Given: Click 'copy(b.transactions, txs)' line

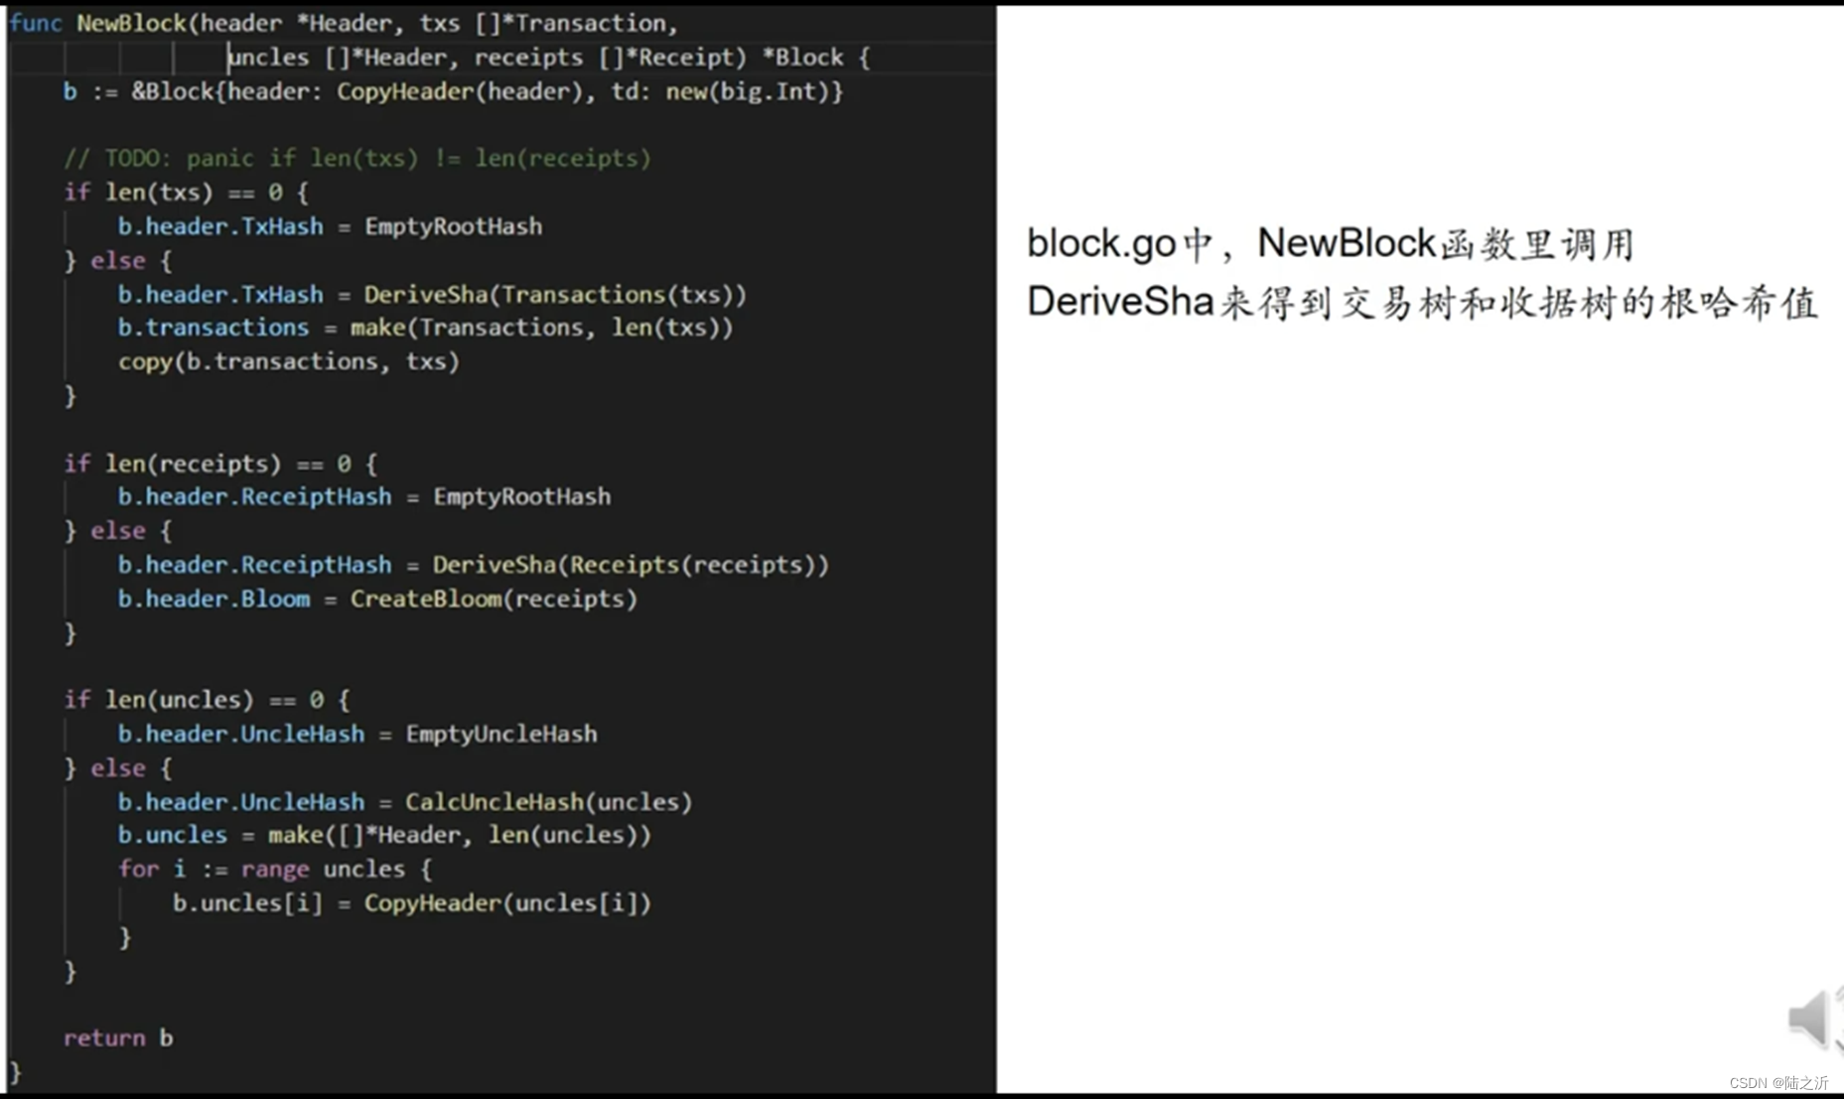Looking at the screenshot, I should click(x=289, y=361).
